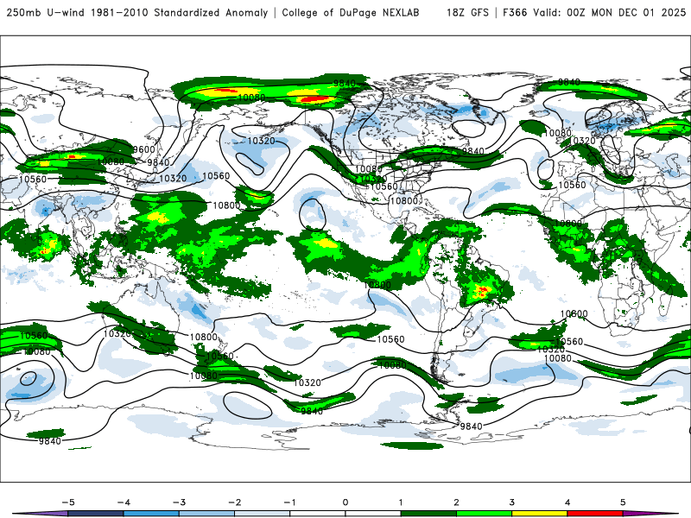This screenshot has width=691, height=518.
Task: Select the yellow colorbar segment between 3 and 4
Action: click(x=539, y=514)
